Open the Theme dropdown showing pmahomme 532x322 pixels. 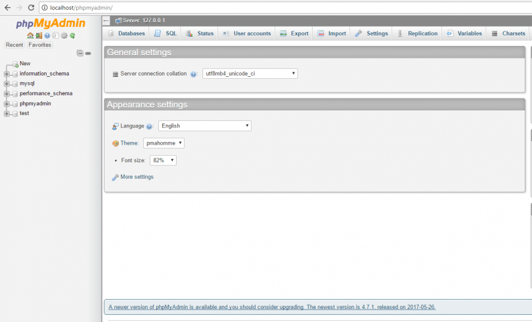tap(164, 143)
